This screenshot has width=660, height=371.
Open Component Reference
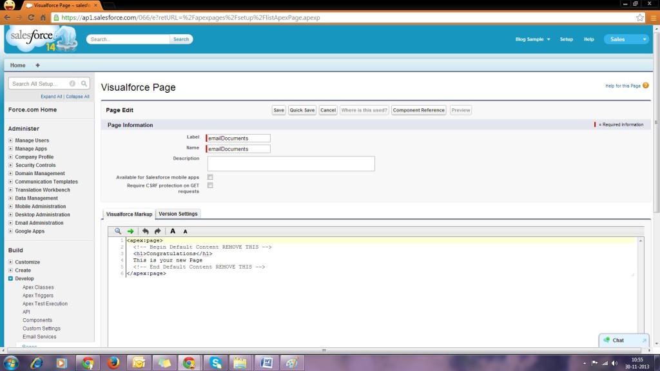419,110
